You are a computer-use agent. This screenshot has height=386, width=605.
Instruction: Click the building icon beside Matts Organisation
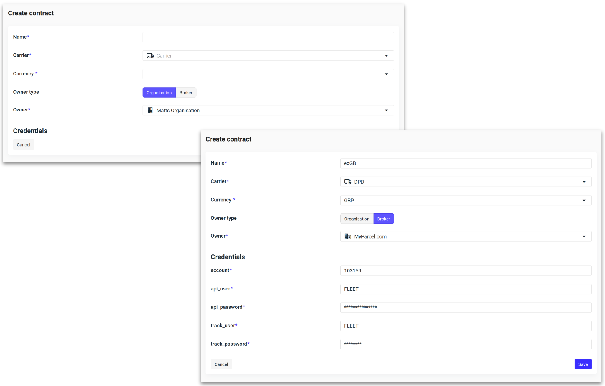tap(150, 110)
